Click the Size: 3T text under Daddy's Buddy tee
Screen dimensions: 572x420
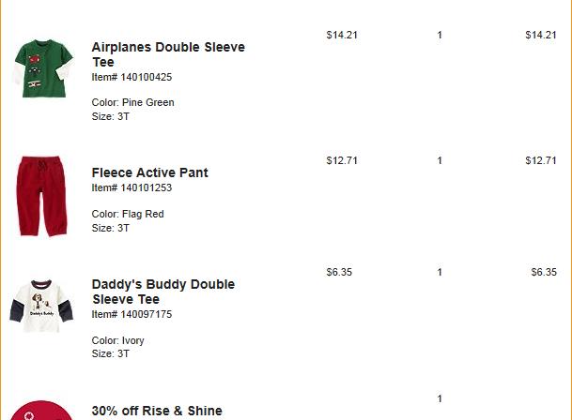coord(111,353)
